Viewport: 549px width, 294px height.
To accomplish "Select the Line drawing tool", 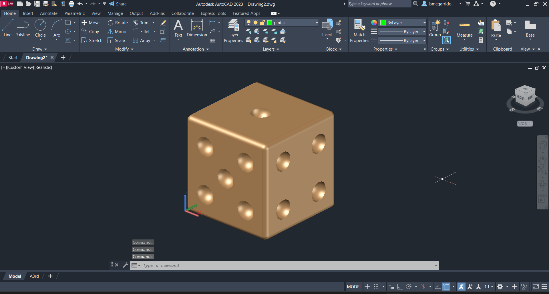I will point(7,28).
